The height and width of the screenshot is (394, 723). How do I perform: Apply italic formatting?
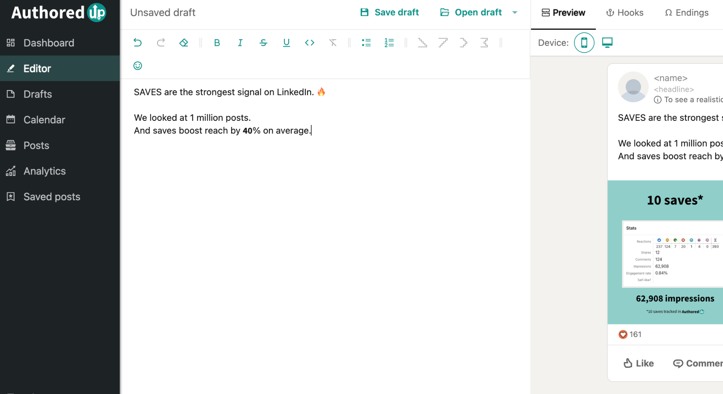coord(240,43)
